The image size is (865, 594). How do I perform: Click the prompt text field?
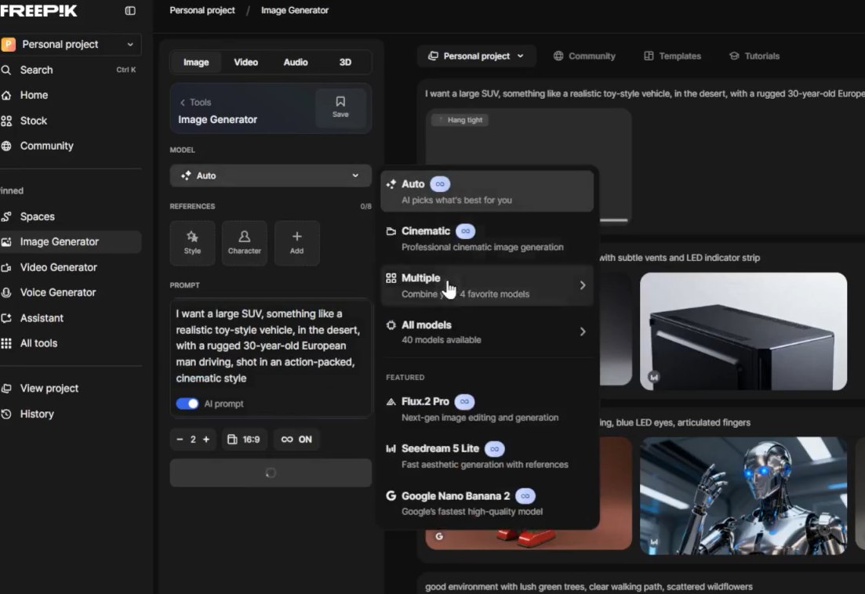click(270, 346)
